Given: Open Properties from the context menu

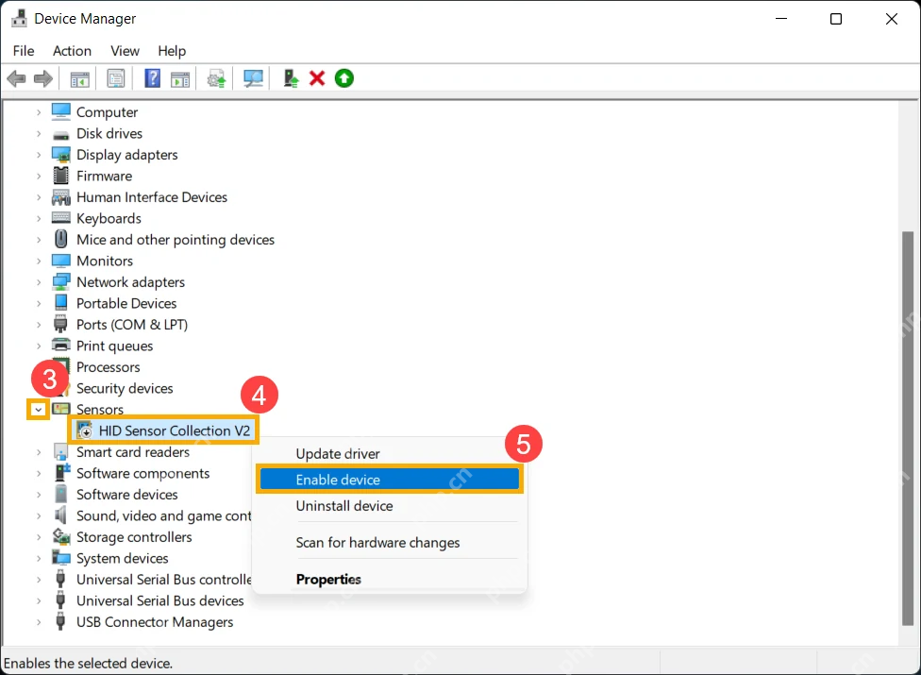Looking at the screenshot, I should 389,580.
